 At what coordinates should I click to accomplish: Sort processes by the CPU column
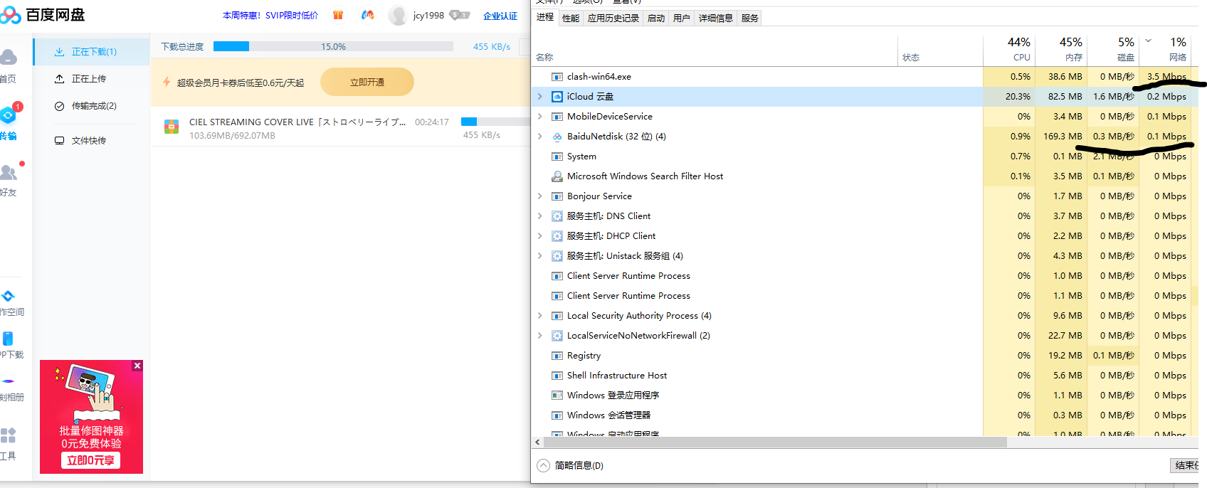(x=1008, y=50)
